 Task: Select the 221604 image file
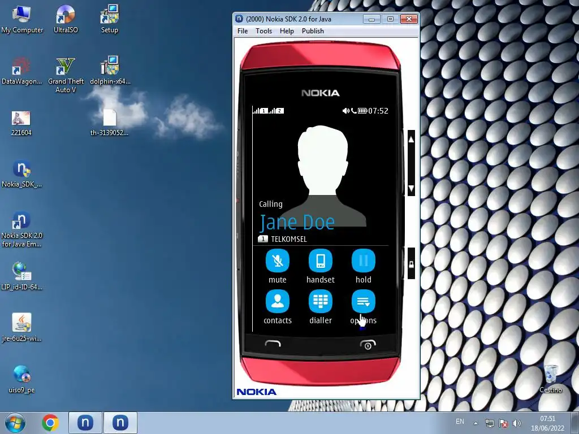pos(21,124)
